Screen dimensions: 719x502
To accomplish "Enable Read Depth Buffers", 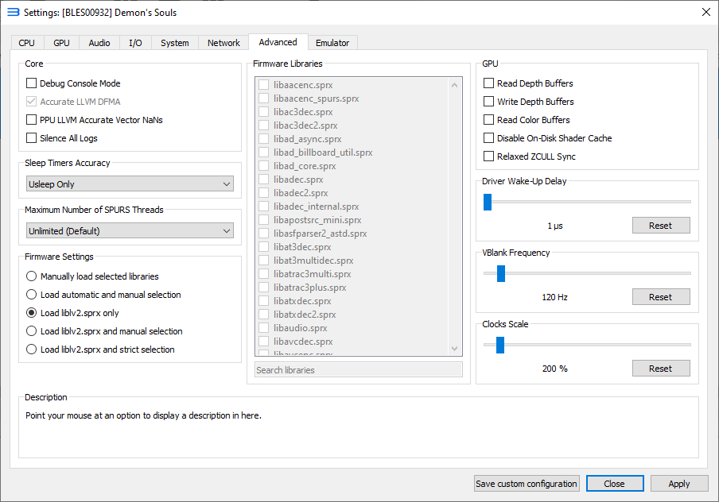I will [x=489, y=83].
